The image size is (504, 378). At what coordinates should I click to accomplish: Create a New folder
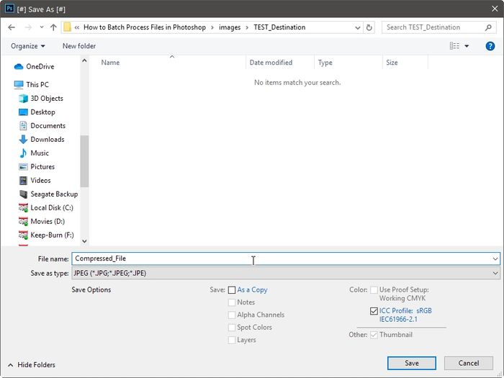[79, 46]
